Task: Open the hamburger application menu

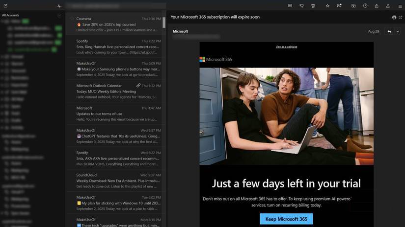Action: click(400, 6)
